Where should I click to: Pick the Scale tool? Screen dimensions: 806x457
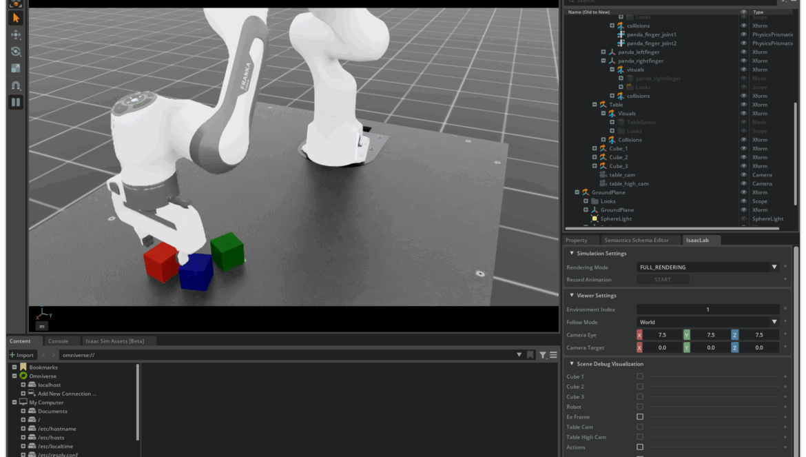tap(15, 68)
